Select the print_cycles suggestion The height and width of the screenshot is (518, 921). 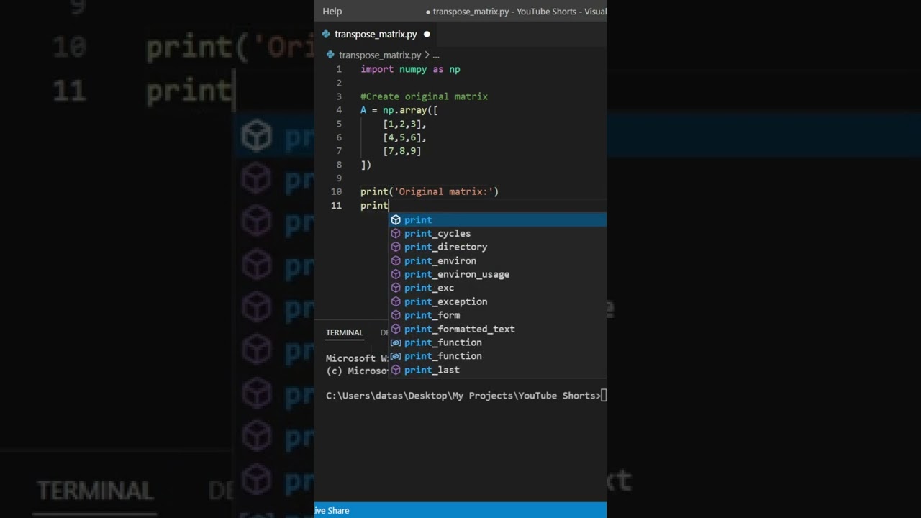tap(498, 233)
